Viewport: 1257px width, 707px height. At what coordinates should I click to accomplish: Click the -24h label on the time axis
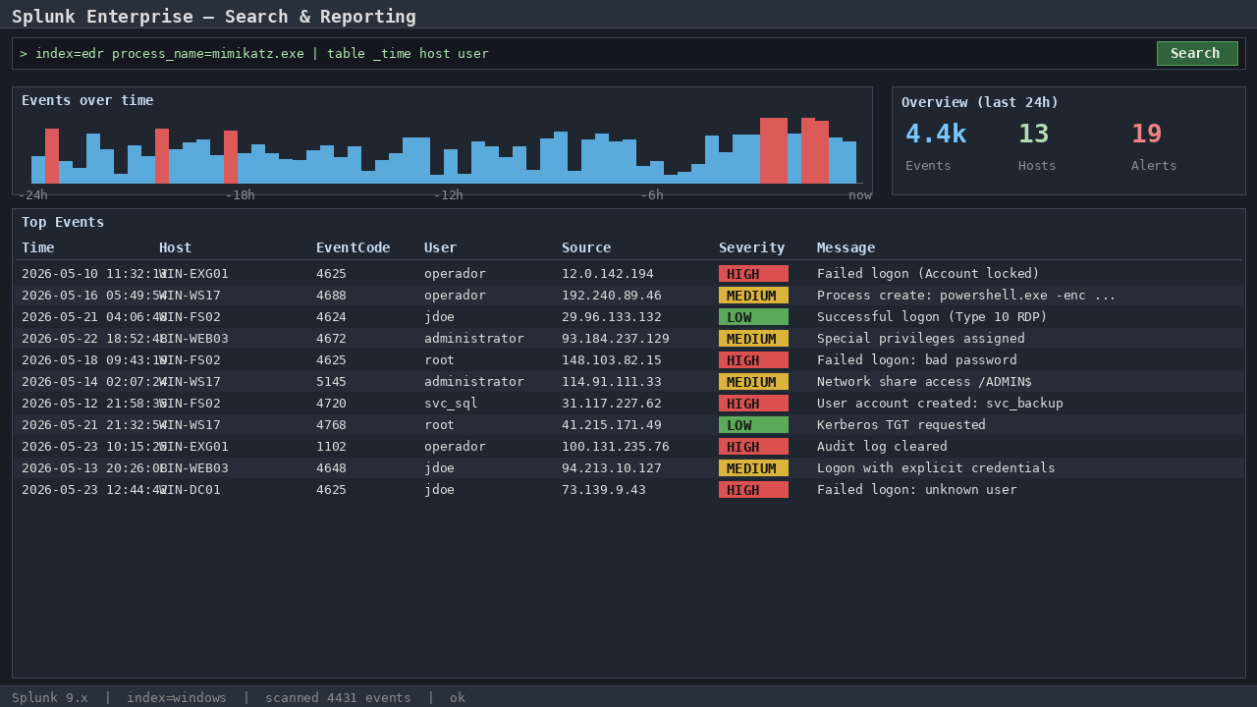[33, 195]
